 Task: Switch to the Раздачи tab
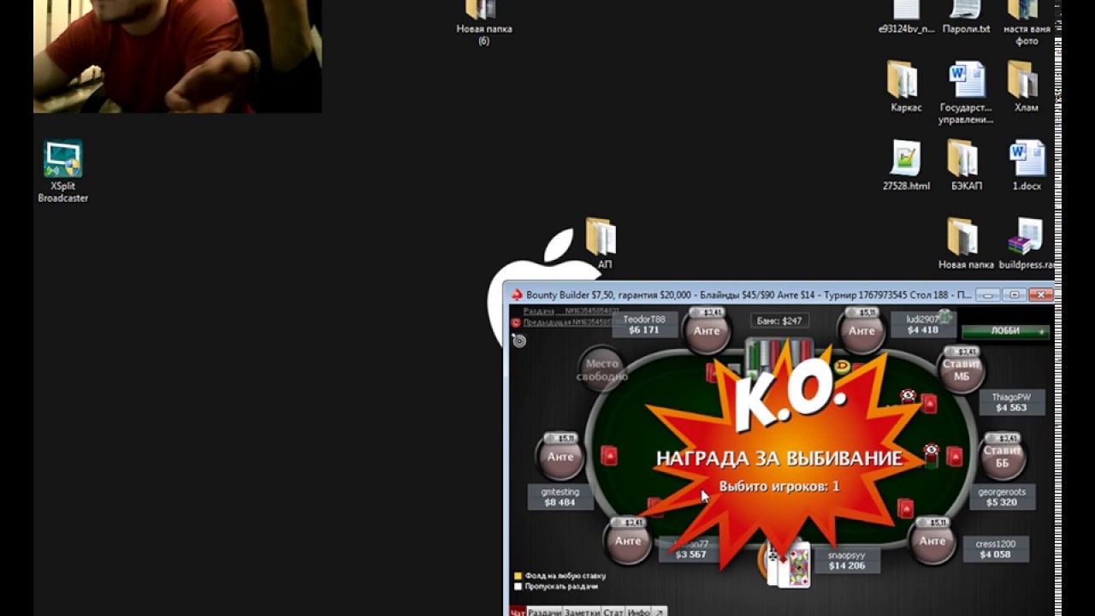click(544, 612)
